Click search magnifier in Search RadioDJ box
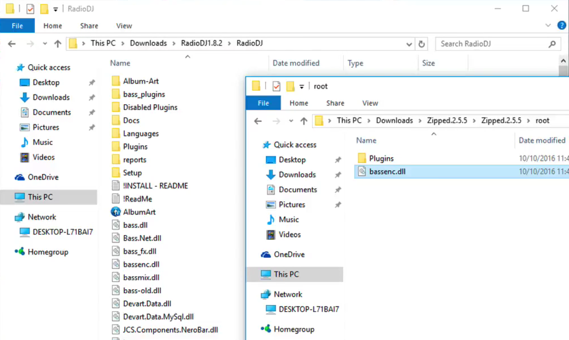 [x=552, y=44]
